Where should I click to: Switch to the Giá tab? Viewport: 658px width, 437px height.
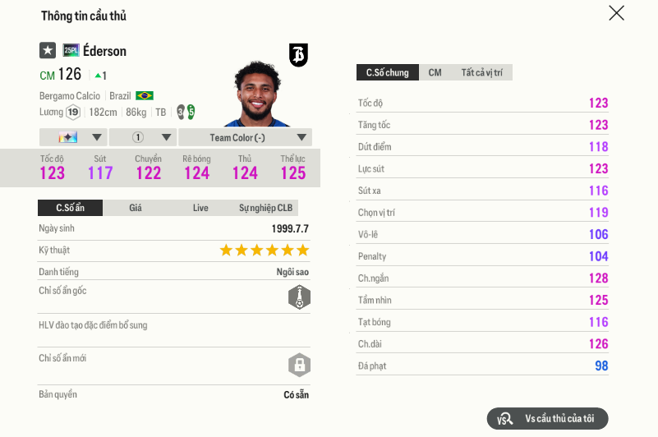pos(136,208)
